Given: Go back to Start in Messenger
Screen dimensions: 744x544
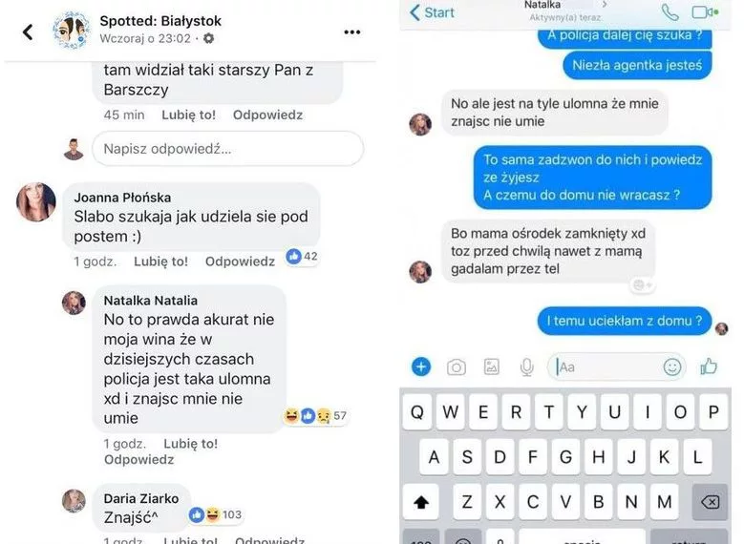Looking at the screenshot, I should point(433,12).
